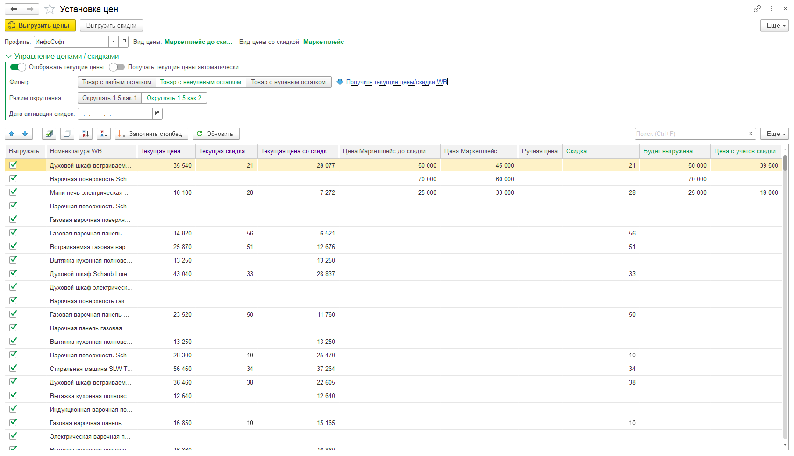
Task: Uncheck export box for 'Духовой шкаф Schaub Lore'
Action: [x=13, y=273]
